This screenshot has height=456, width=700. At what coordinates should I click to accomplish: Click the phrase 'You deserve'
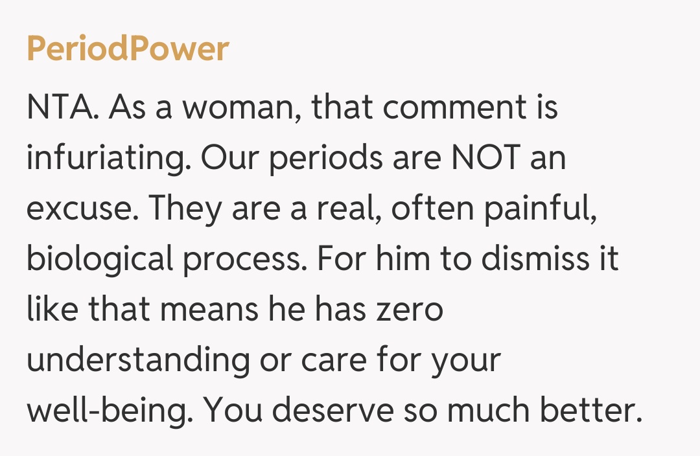[247, 411]
